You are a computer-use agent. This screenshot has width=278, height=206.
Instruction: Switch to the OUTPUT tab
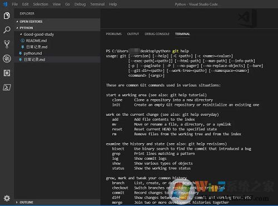[x=133, y=34]
